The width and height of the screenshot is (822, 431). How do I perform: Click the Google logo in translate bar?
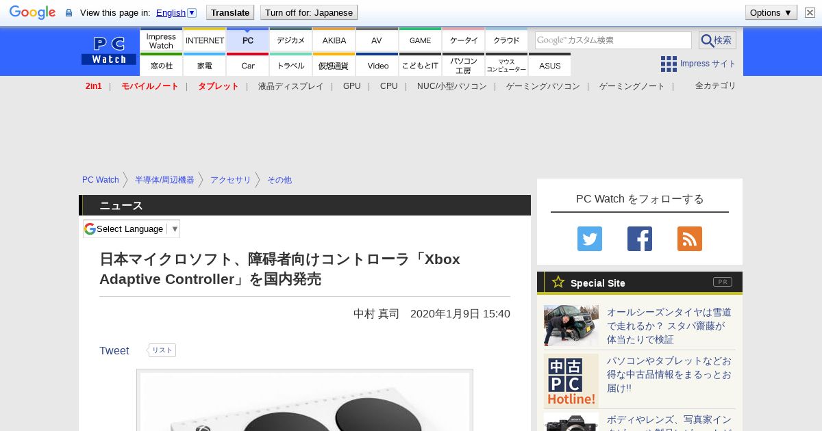32,12
